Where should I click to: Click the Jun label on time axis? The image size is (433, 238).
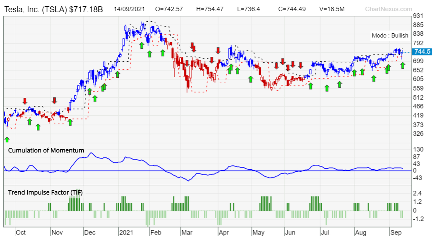[x=290, y=232]
